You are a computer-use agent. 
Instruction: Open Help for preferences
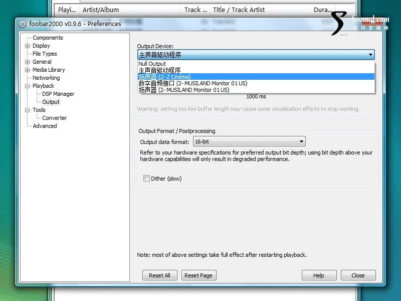click(x=319, y=275)
